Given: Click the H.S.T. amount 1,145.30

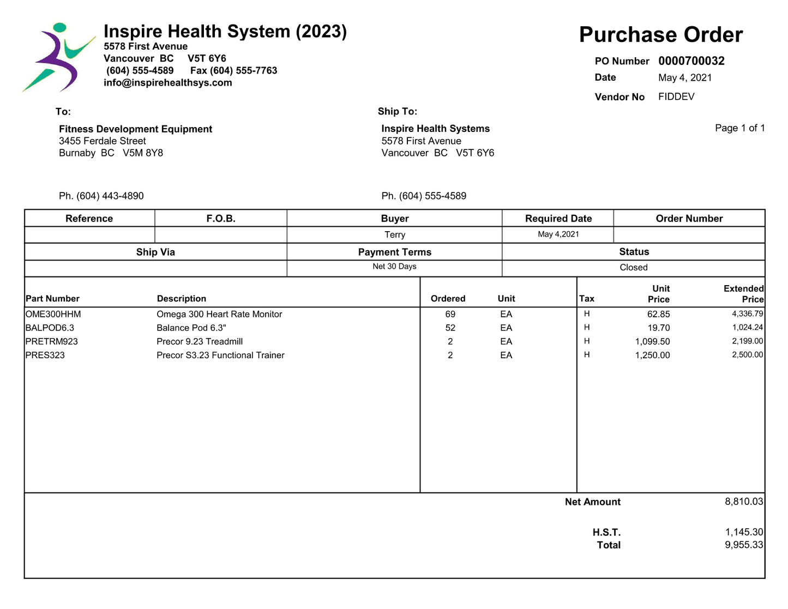Looking at the screenshot, I should (744, 532).
